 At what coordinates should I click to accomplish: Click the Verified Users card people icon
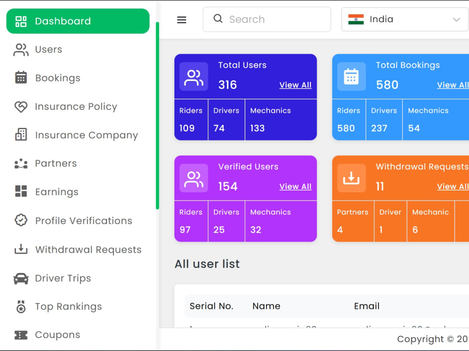point(194,178)
